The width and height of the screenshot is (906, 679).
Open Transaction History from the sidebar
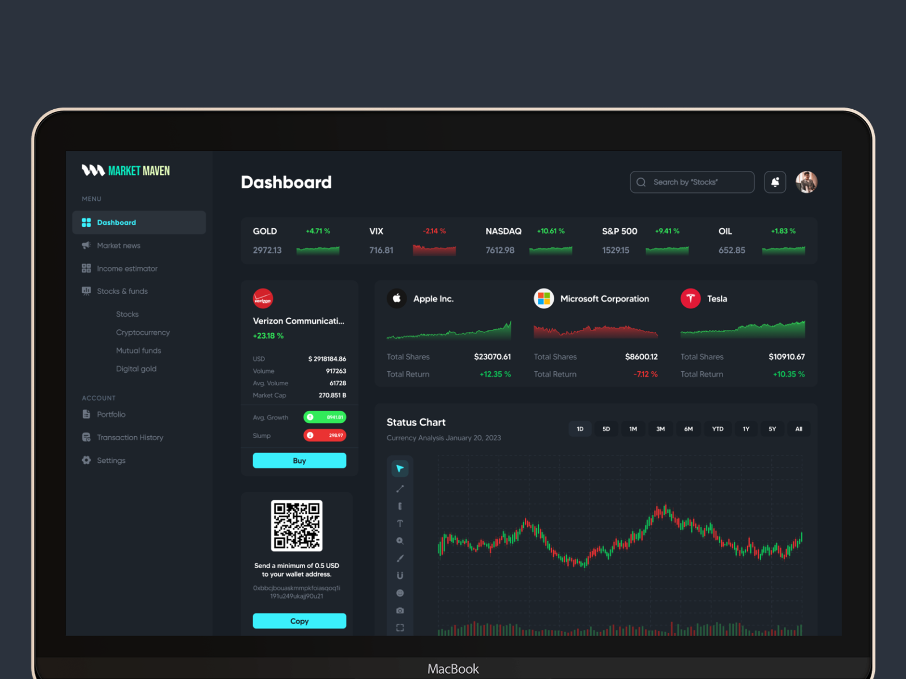(x=130, y=437)
